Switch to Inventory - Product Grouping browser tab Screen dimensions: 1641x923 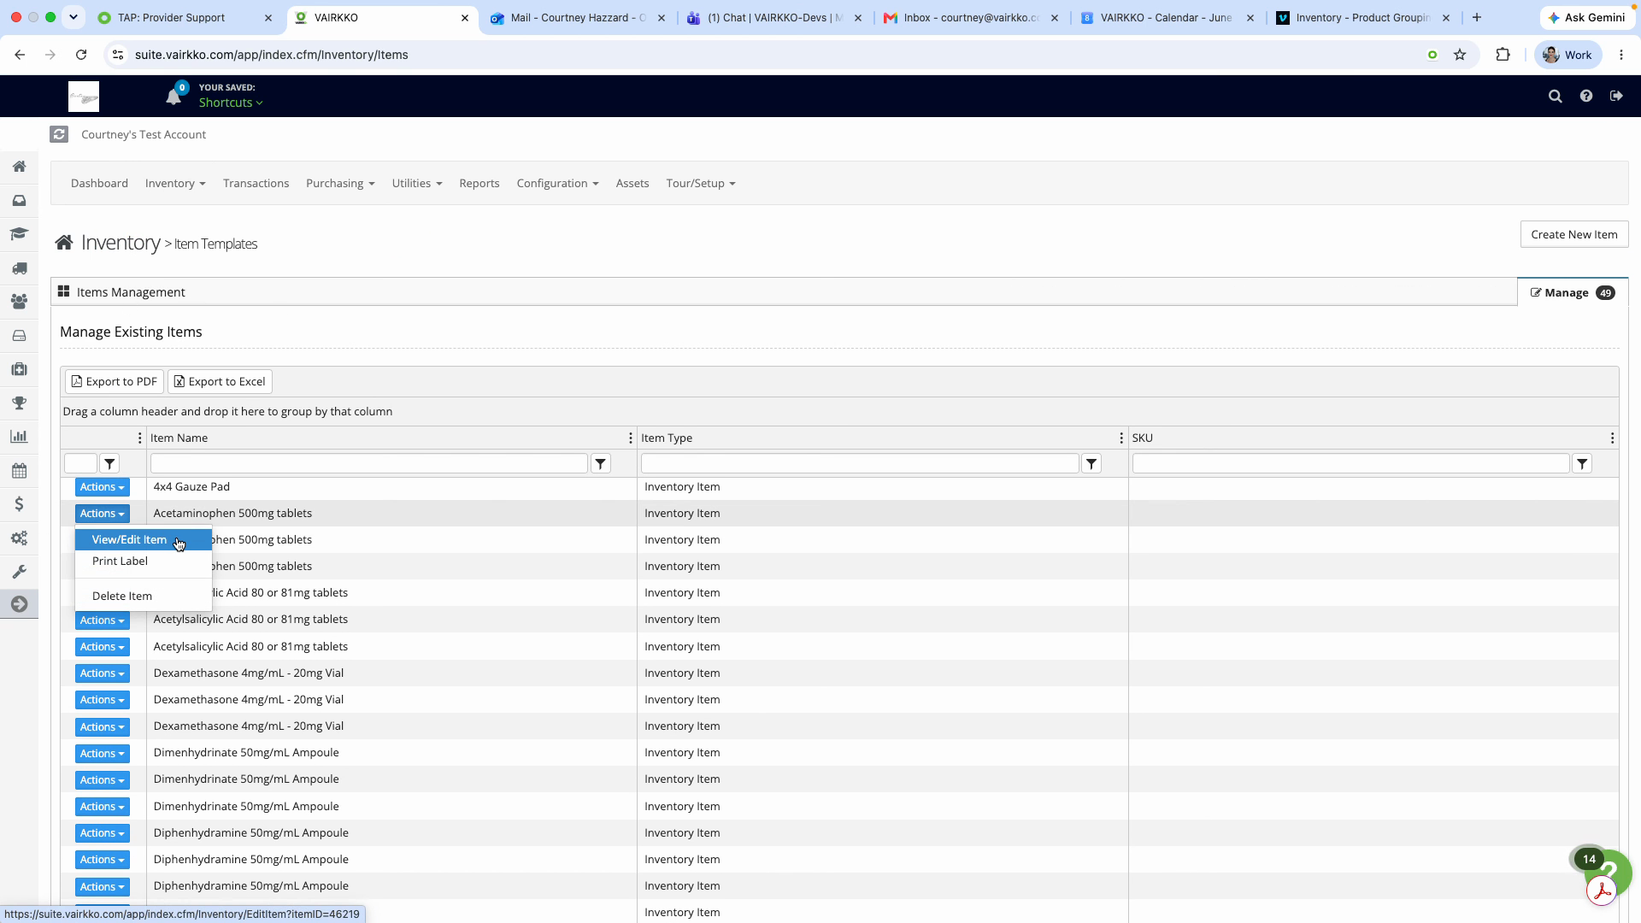pyautogui.click(x=1363, y=17)
